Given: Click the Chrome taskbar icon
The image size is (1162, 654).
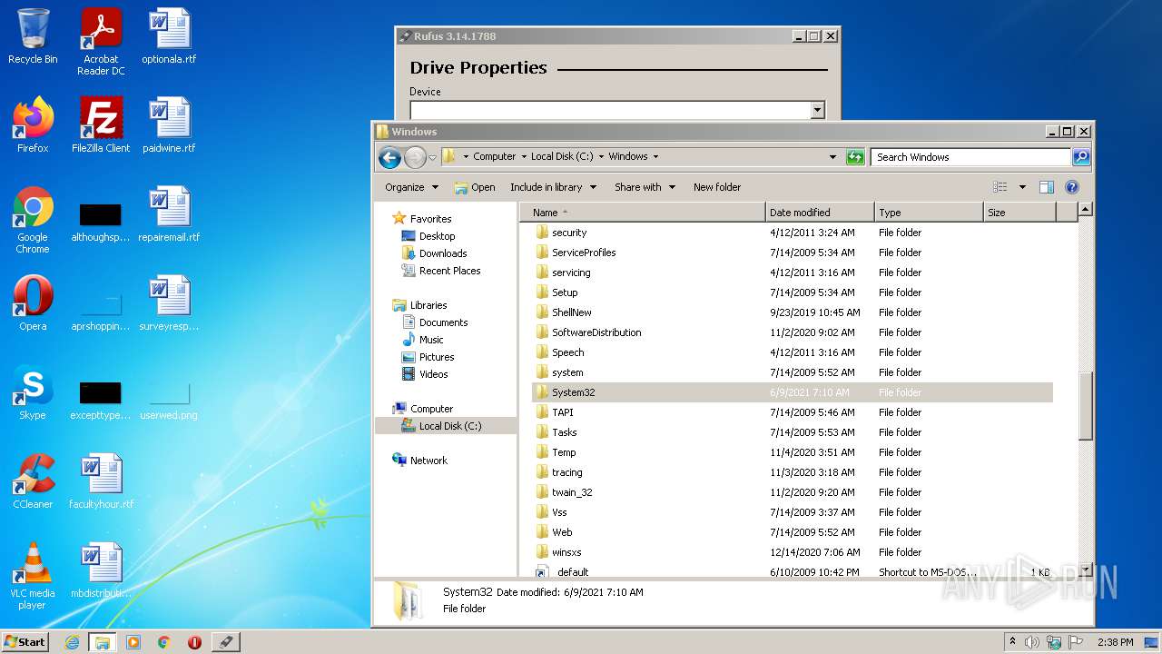Looking at the screenshot, I should point(164,642).
